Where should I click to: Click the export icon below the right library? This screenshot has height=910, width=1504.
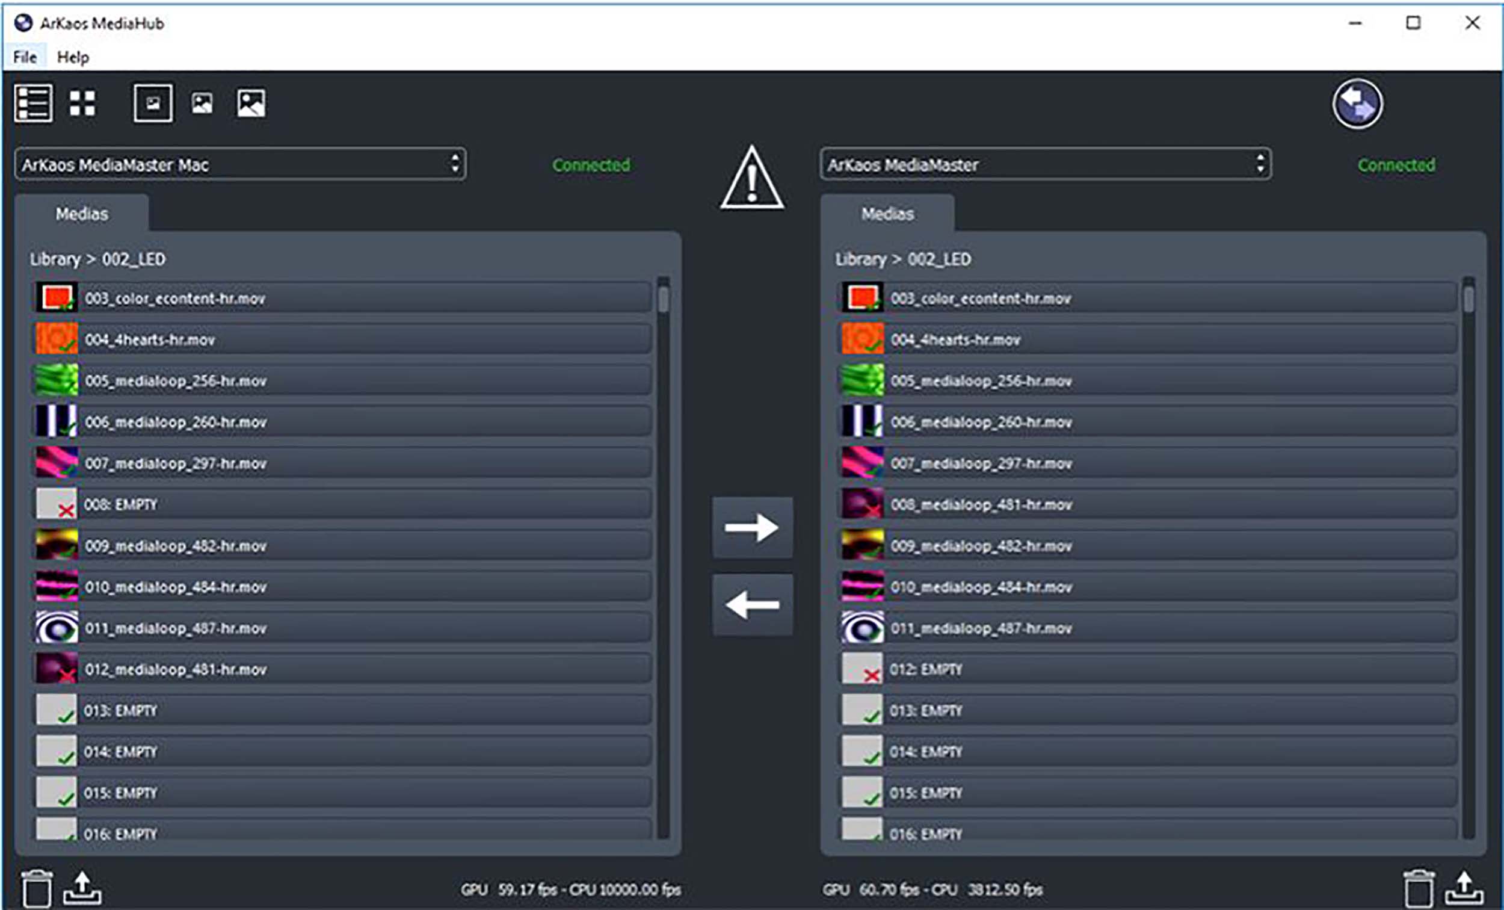pos(1466,889)
